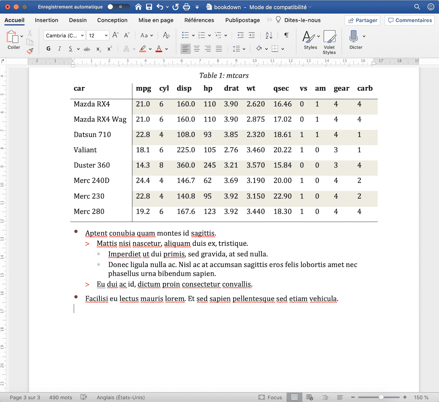Decrease font size with the small A icon
Screen dimensions: 439x402
click(127, 35)
